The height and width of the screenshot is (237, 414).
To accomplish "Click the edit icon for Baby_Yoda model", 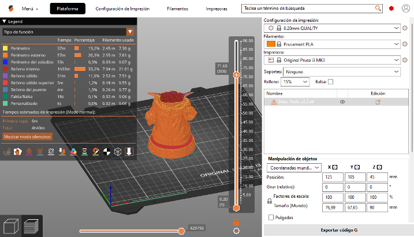I will coord(378,101).
